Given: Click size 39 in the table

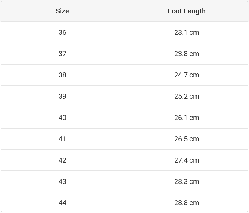Looking at the screenshot, I should point(62,96).
